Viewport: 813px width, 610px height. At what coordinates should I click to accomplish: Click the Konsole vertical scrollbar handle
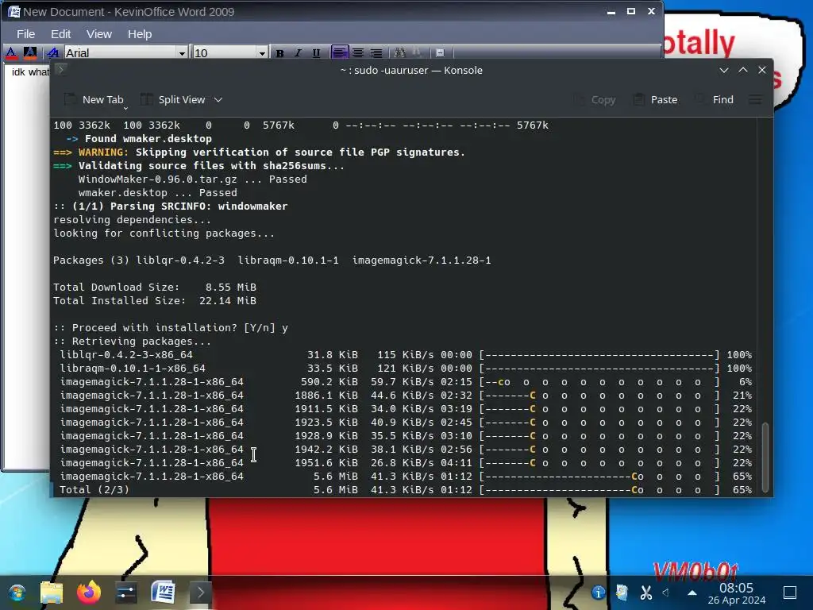765,457
